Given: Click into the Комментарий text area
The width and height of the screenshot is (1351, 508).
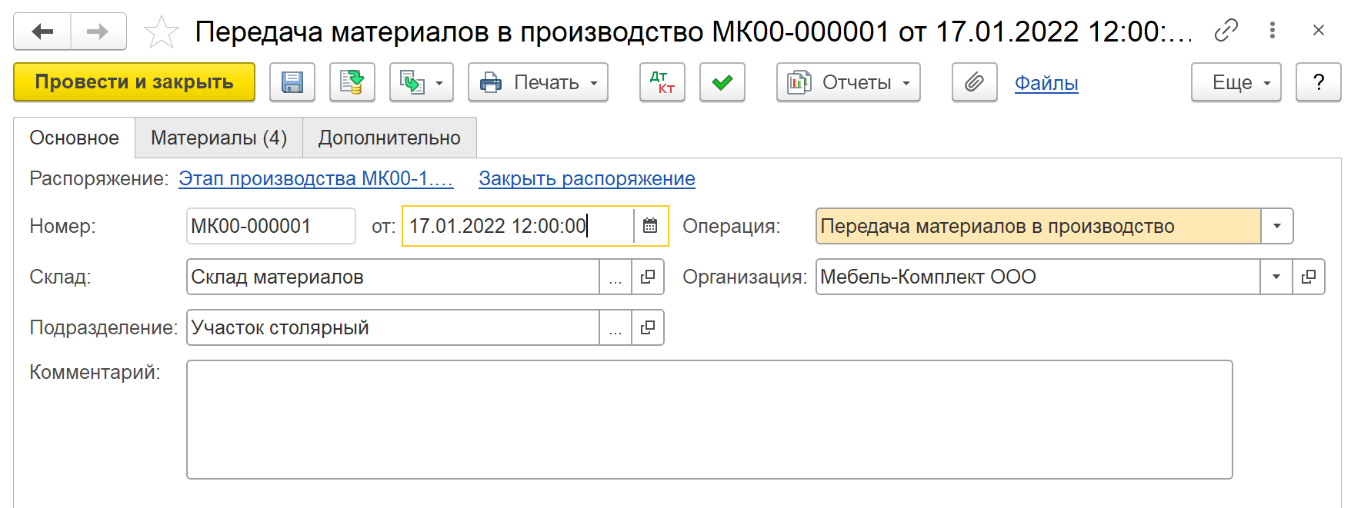Looking at the screenshot, I should (x=709, y=420).
